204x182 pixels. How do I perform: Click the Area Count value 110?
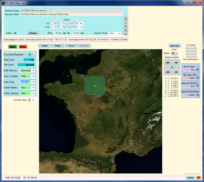pyautogui.click(x=29, y=60)
